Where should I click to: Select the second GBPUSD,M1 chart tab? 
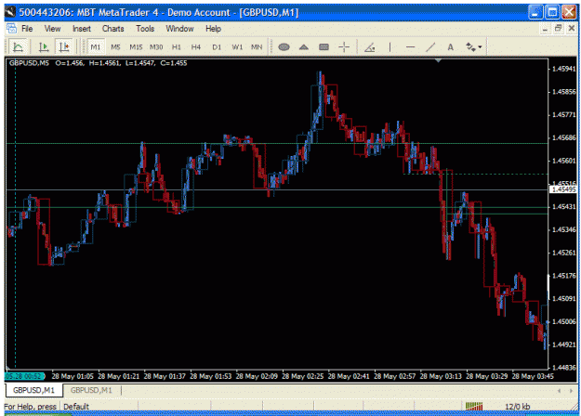(x=91, y=390)
